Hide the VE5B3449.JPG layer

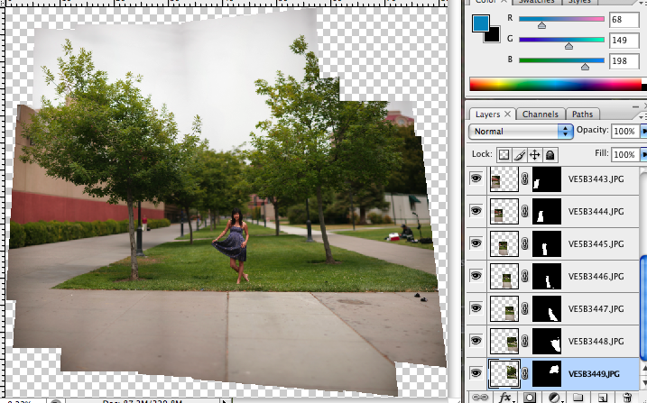(x=476, y=373)
